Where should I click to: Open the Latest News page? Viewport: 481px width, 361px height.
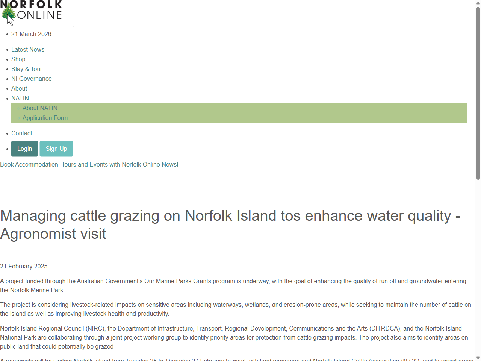(x=27, y=49)
